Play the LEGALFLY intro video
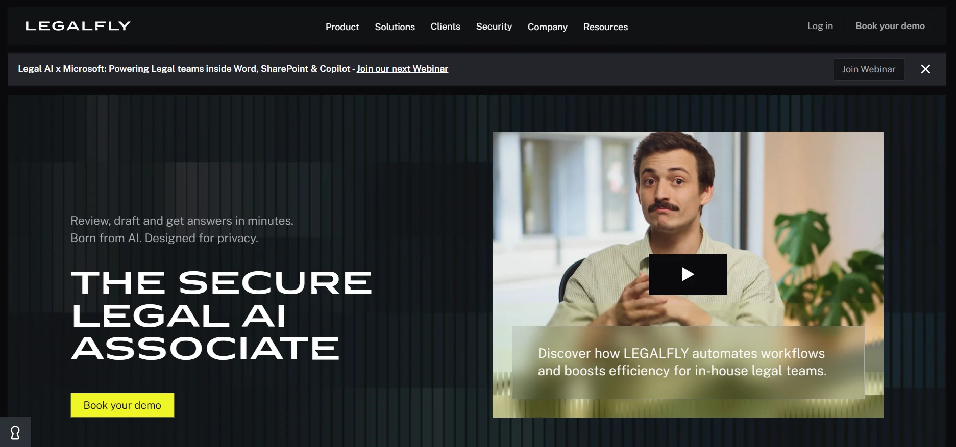Screen dimensions: 956x447 [688, 275]
